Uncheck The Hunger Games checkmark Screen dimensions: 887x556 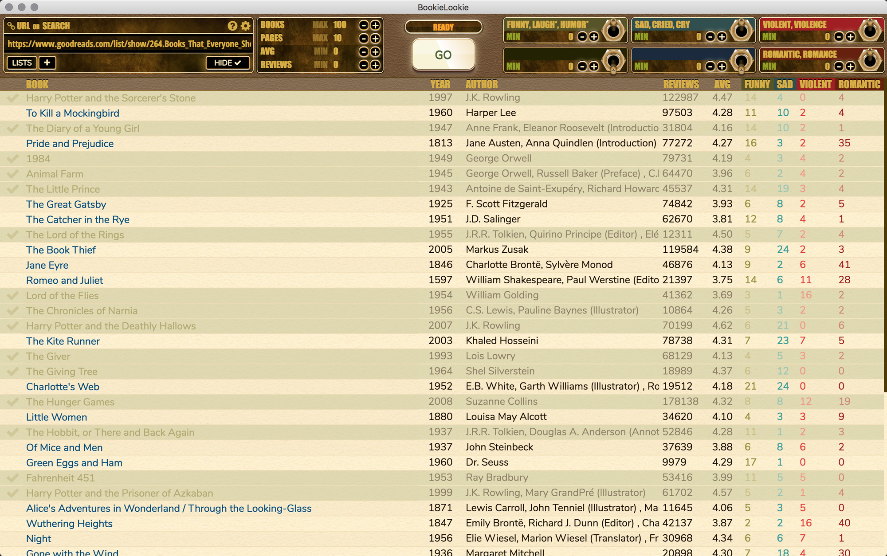(x=13, y=402)
